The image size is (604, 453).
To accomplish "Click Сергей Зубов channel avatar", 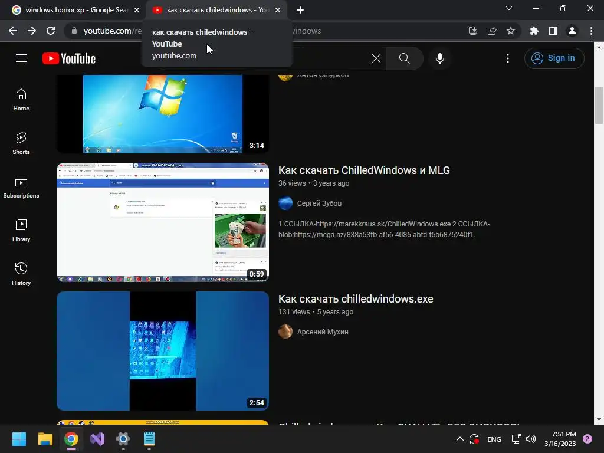I will point(285,203).
